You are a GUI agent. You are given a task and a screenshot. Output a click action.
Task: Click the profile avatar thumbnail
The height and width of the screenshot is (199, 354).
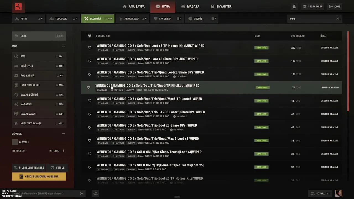(339, 193)
